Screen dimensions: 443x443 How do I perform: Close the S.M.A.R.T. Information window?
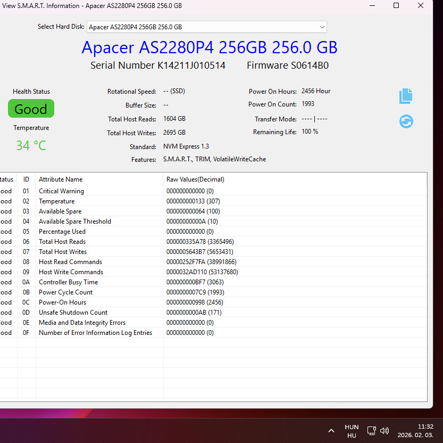click(421, 6)
